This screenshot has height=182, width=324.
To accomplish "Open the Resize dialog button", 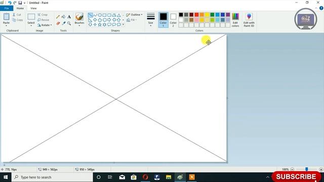I will coord(43,20).
